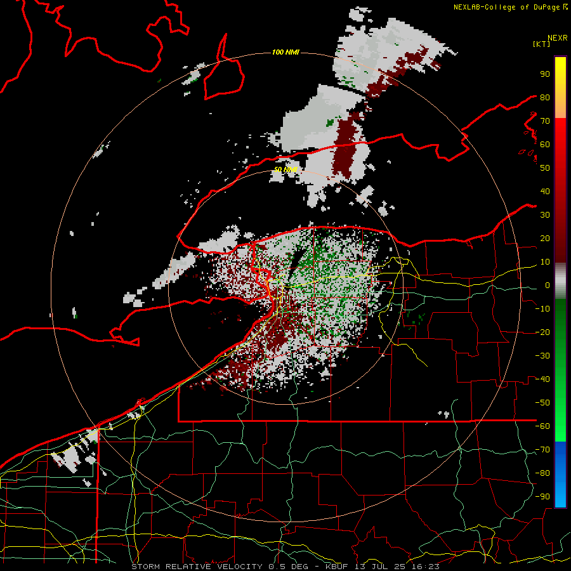Click the 70 value on the color scale
Image resolution: width=571 pixels, height=571 pixels.
pyautogui.click(x=545, y=121)
